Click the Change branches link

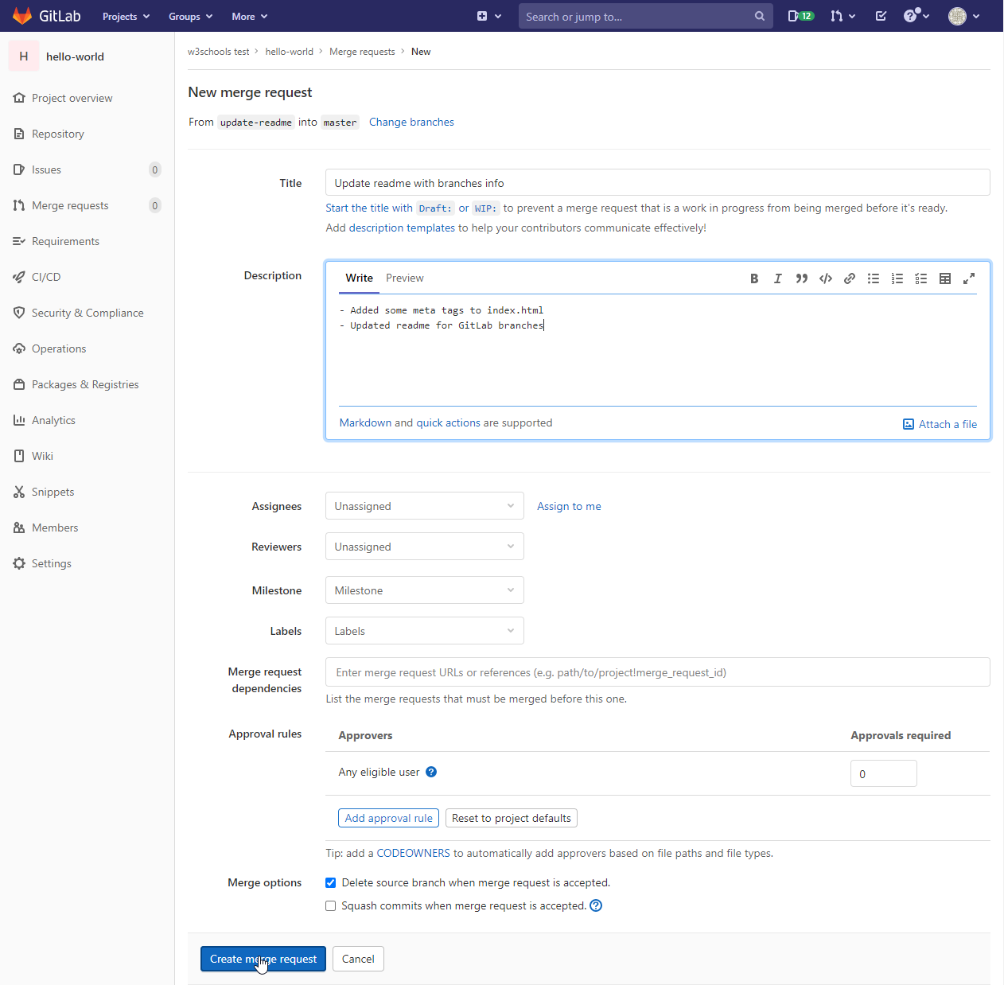(411, 122)
